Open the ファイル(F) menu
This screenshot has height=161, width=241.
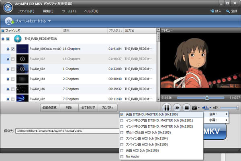point(26,11)
